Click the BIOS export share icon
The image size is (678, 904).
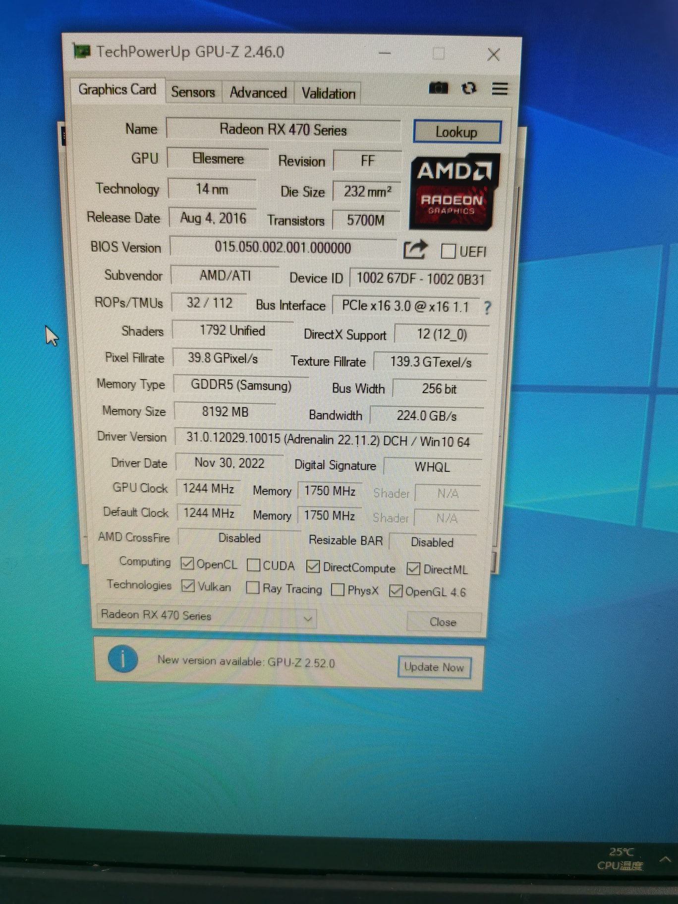click(x=414, y=249)
